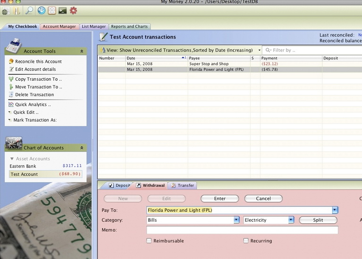Click the terminal console toolbar icon
The height and width of the screenshot is (259, 362).
(62, 10)
